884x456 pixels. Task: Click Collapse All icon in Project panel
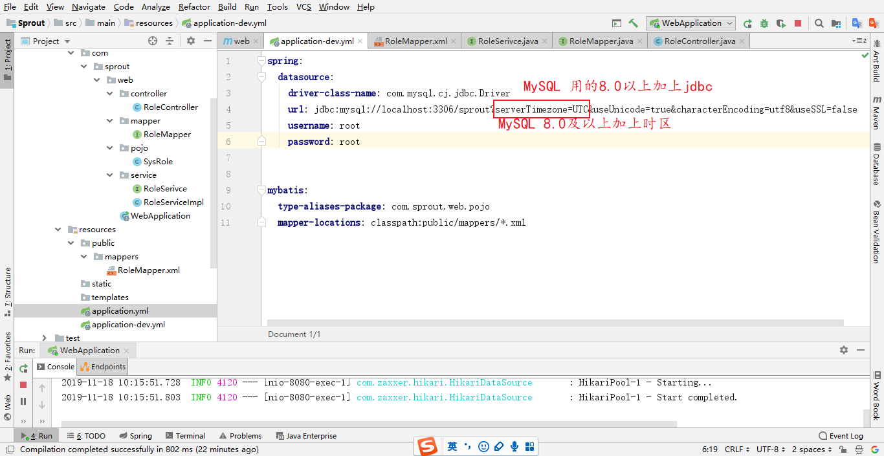click(x=170, y=41)
